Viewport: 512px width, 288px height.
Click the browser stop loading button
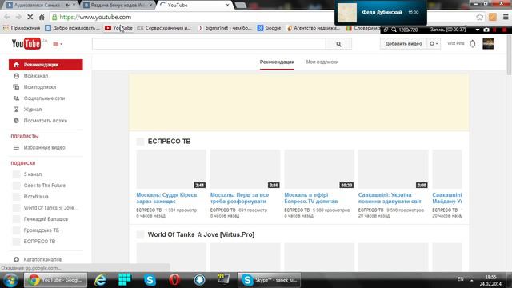click(x=30, y=17)
